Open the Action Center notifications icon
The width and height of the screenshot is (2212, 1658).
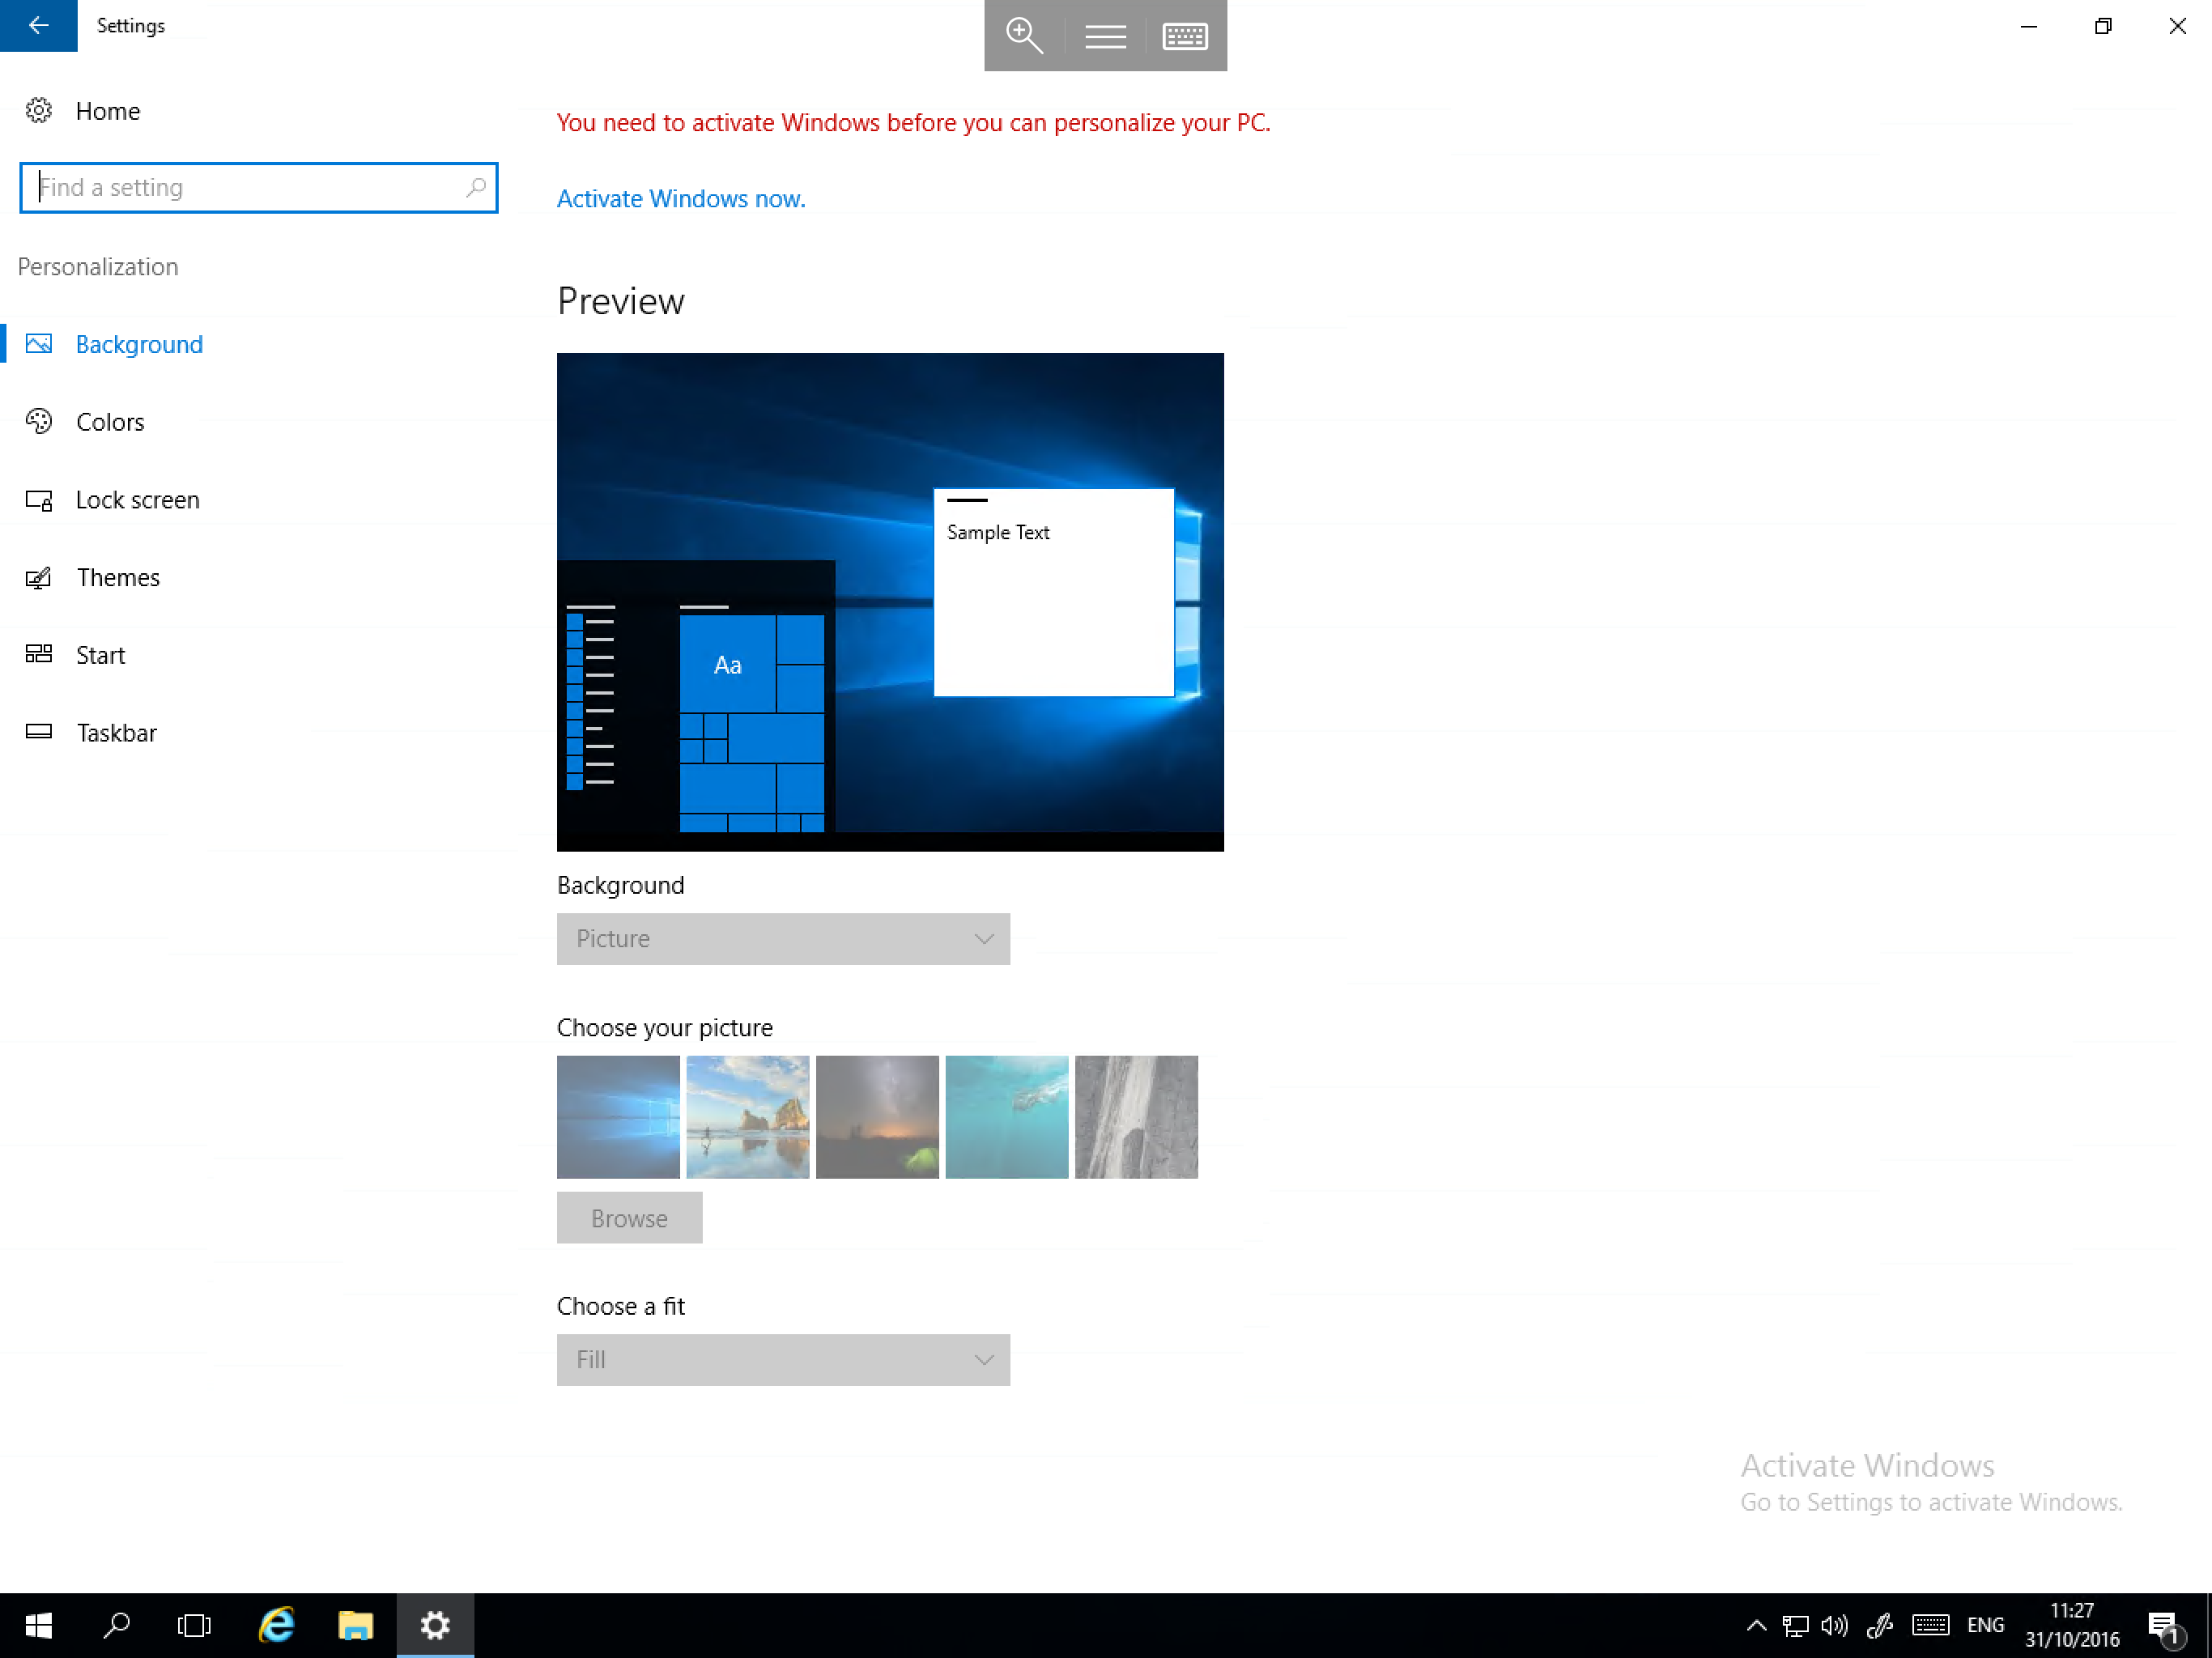[2166, 1627]
